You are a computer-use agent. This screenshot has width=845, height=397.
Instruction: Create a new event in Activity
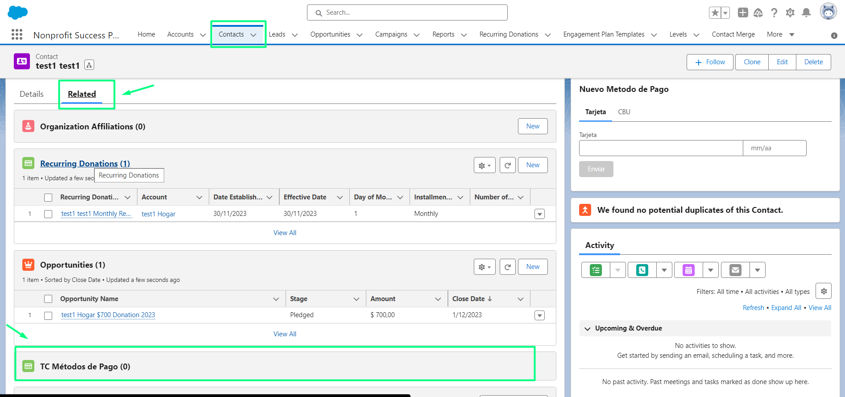[688, 270]
